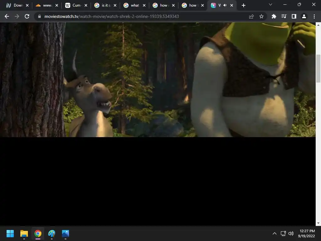Open File Explorer from the taskbar
321x241 pixels.
pos(24,233)
